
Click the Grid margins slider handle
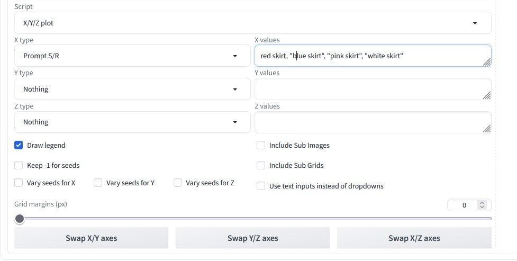click(20, 219)
